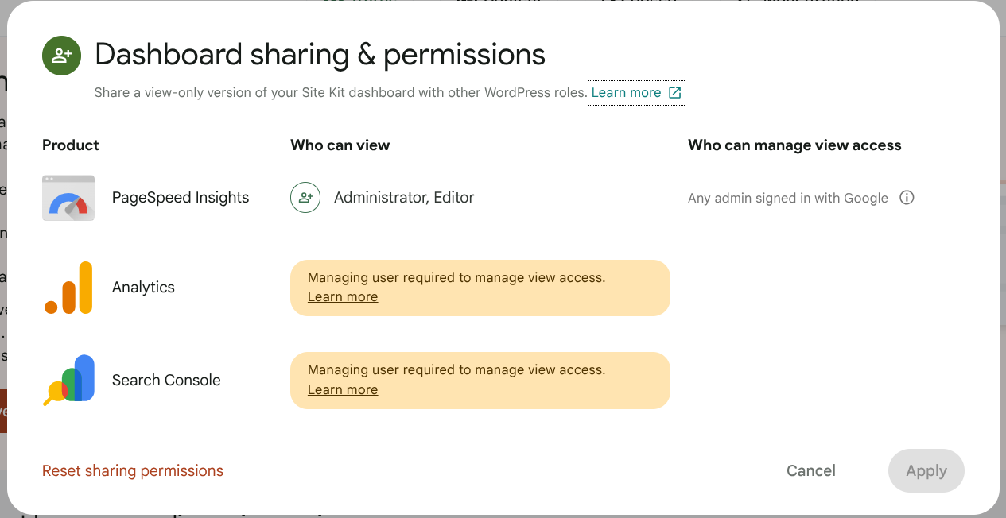Click the add-user icon in PageSpeed row
This screenshot has width=1006, height=518.
(305, 198)
